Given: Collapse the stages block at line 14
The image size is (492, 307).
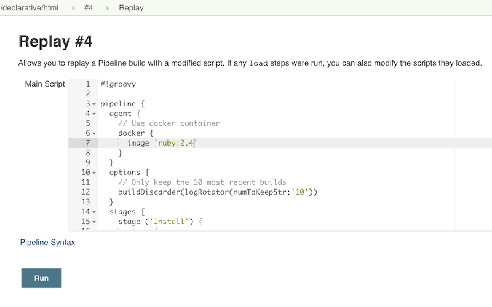Looking at the screenshot, I should [94, 212].
